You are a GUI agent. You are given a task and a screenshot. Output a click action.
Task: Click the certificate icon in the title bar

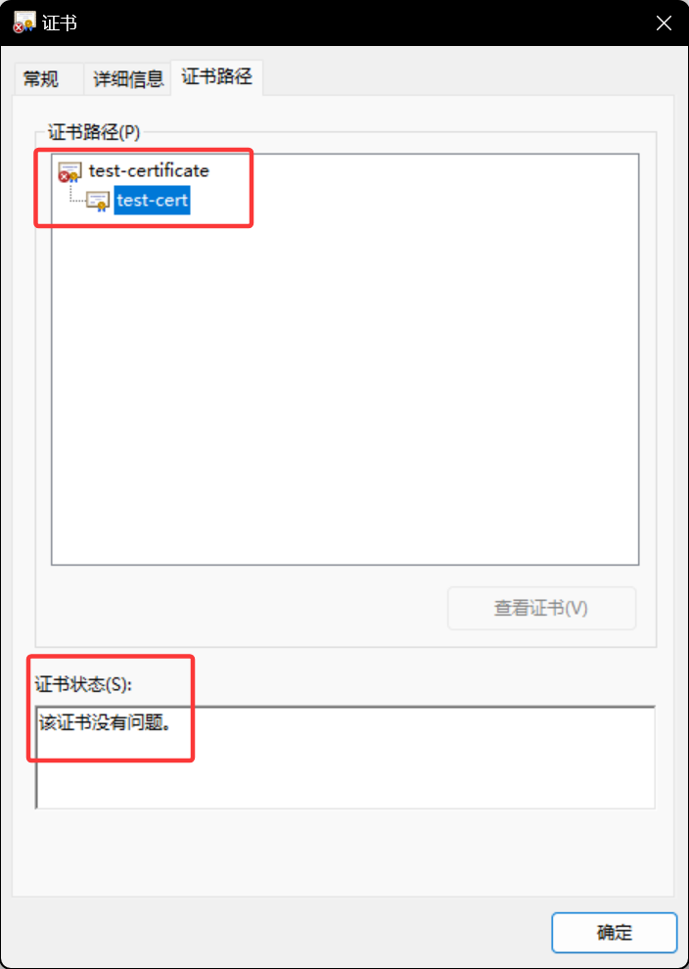point(25,23)
